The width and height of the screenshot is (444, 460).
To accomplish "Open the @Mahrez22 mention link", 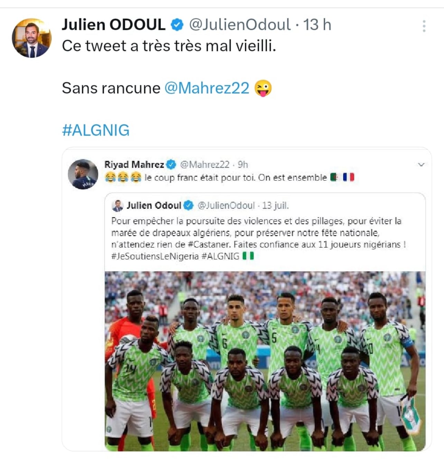I will [x=207, y=88].
